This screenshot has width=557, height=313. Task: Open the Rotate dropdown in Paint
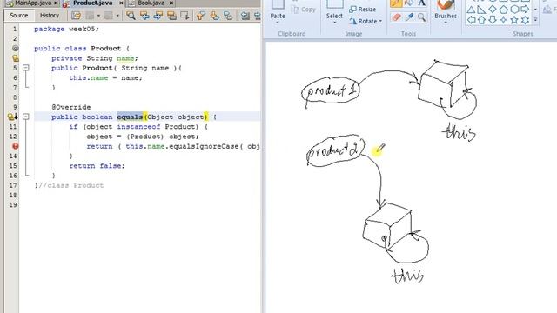coord(366,21)
